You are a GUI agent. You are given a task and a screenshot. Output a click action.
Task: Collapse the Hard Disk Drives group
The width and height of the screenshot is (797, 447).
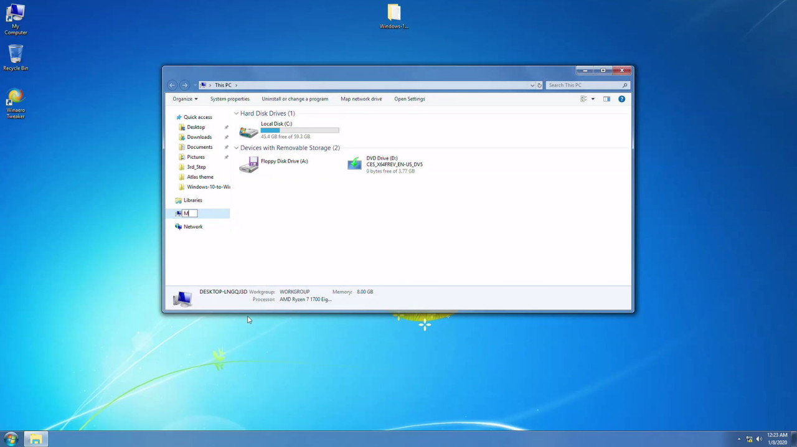(x=237, y=113)
